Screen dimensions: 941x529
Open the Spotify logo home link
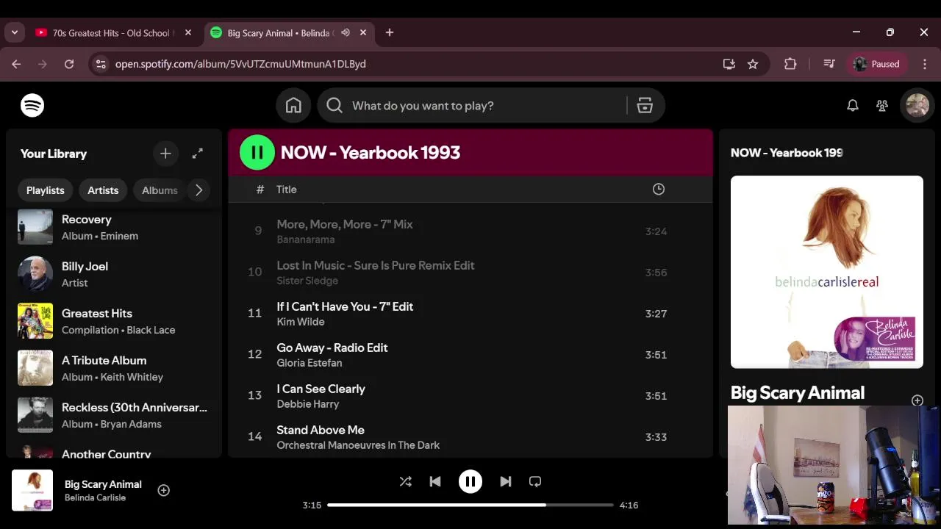click(32, 106)
